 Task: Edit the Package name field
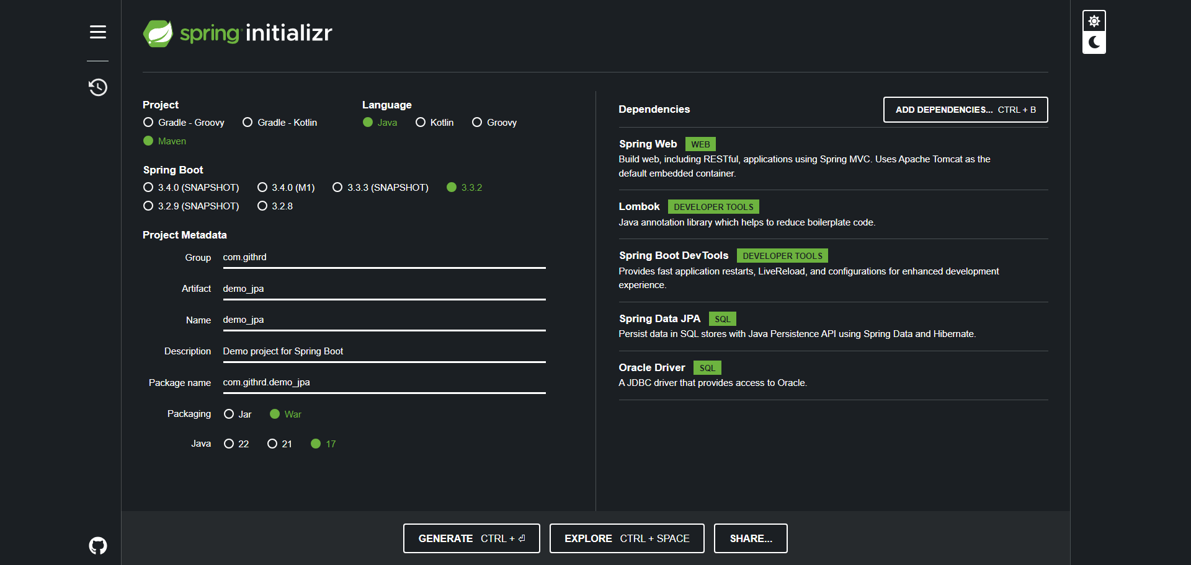coord(384,383)
